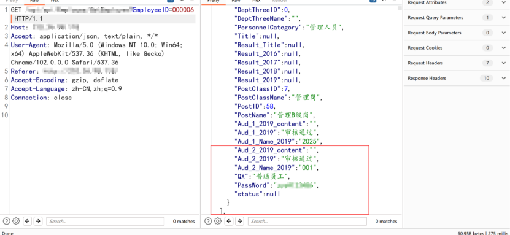Click the "Result_2017":null response line
The image size is (510, 235).
[x=268, y=63]
